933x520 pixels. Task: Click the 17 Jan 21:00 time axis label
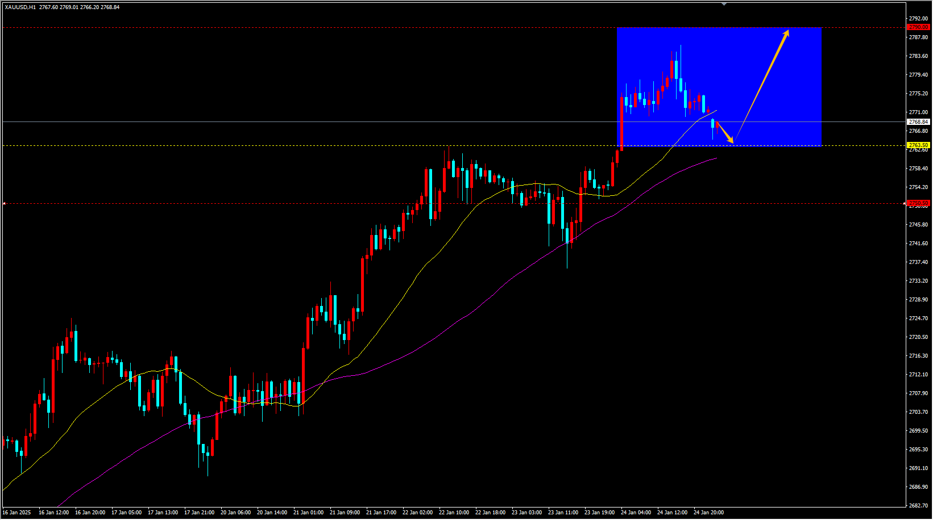pyautogui.click(x=199, y=513)
